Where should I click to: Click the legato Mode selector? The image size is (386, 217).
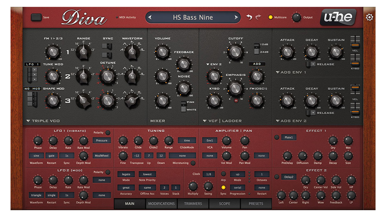[x=126, y=174]
